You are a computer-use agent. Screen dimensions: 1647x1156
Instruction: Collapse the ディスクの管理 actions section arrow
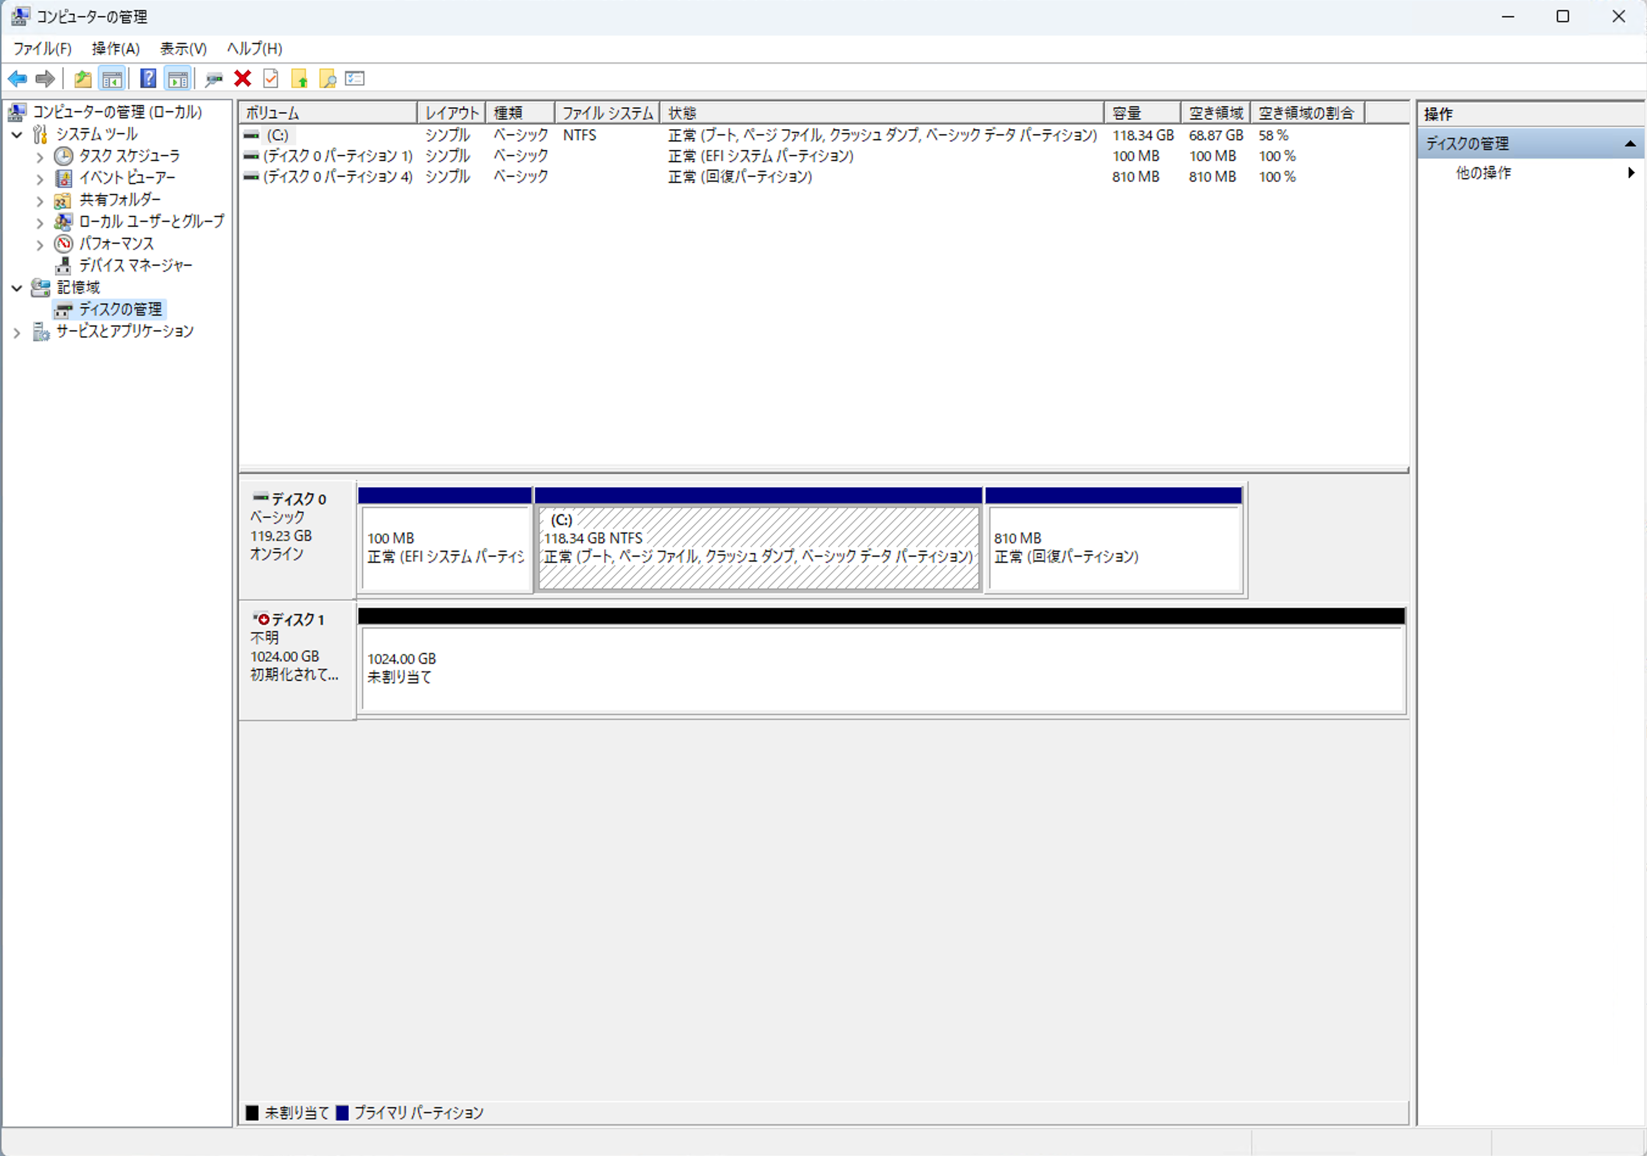tap(1630, 144)
